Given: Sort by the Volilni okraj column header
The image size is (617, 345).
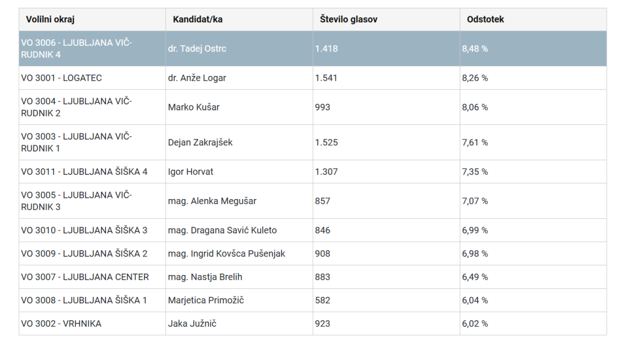Looking at the screenshot, I should point(50,19).
